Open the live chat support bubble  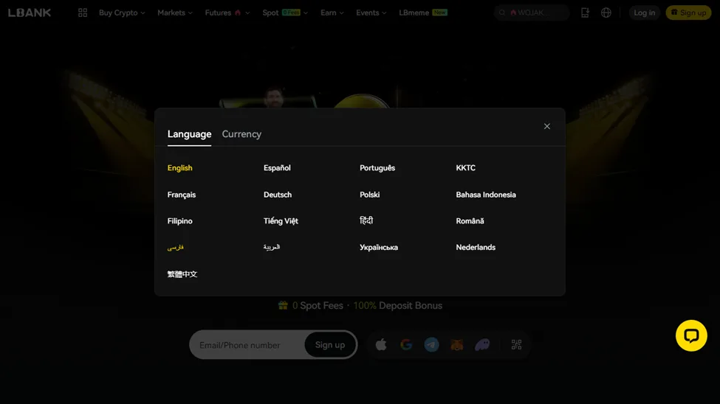pyautogui.click(x=691, y=335)
